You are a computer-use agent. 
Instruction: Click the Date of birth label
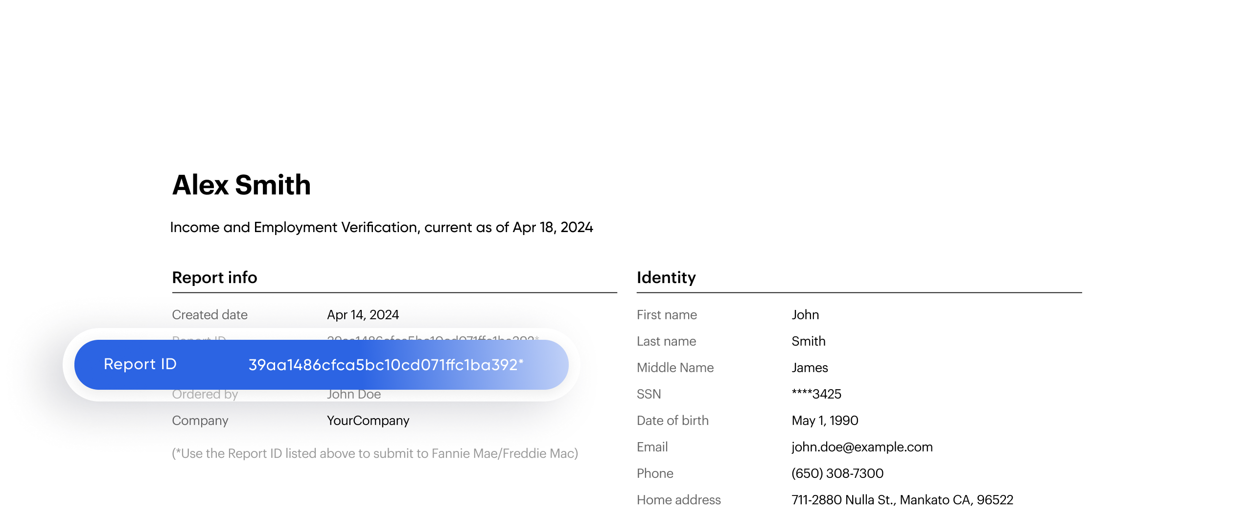tap(673, 421)
